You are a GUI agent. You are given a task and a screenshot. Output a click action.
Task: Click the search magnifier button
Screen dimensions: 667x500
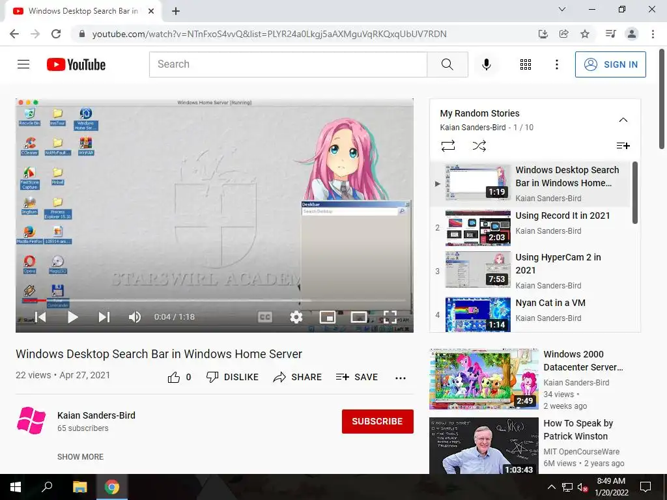(x=447, y=64)
